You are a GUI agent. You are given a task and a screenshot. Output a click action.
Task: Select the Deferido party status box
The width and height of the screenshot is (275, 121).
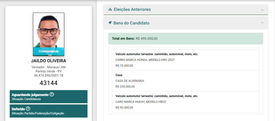tap(49, 111)
